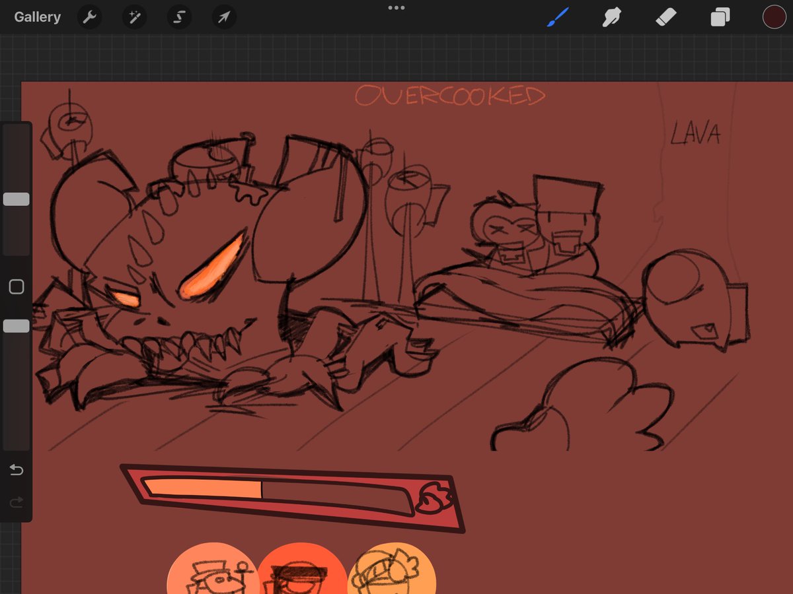Click the brush size slider handle
Screen dimensions: 793x594
16,199
